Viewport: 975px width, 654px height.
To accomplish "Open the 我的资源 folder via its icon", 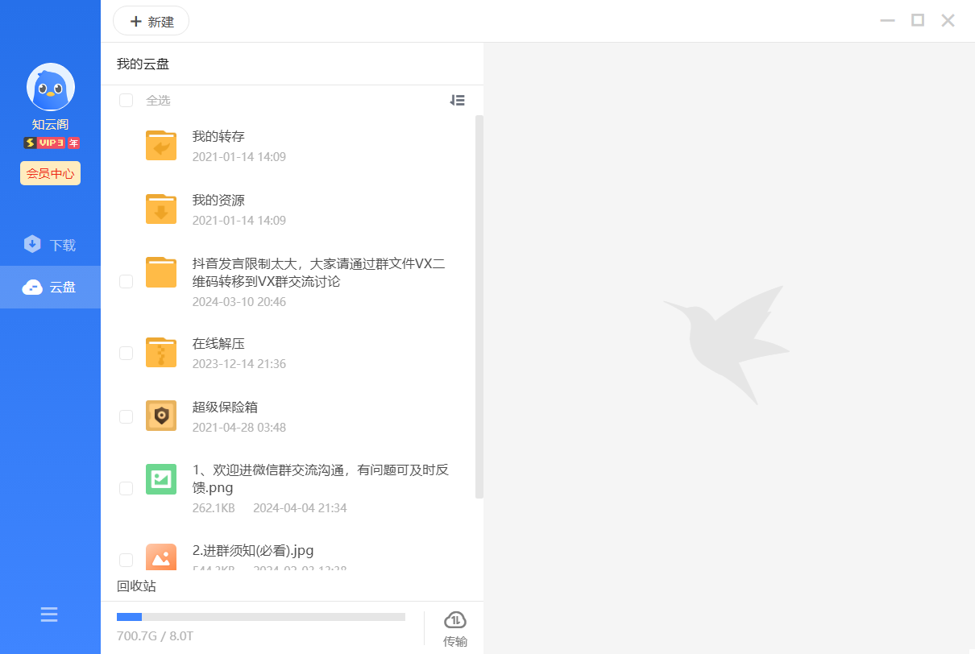I will click(161, 209).
